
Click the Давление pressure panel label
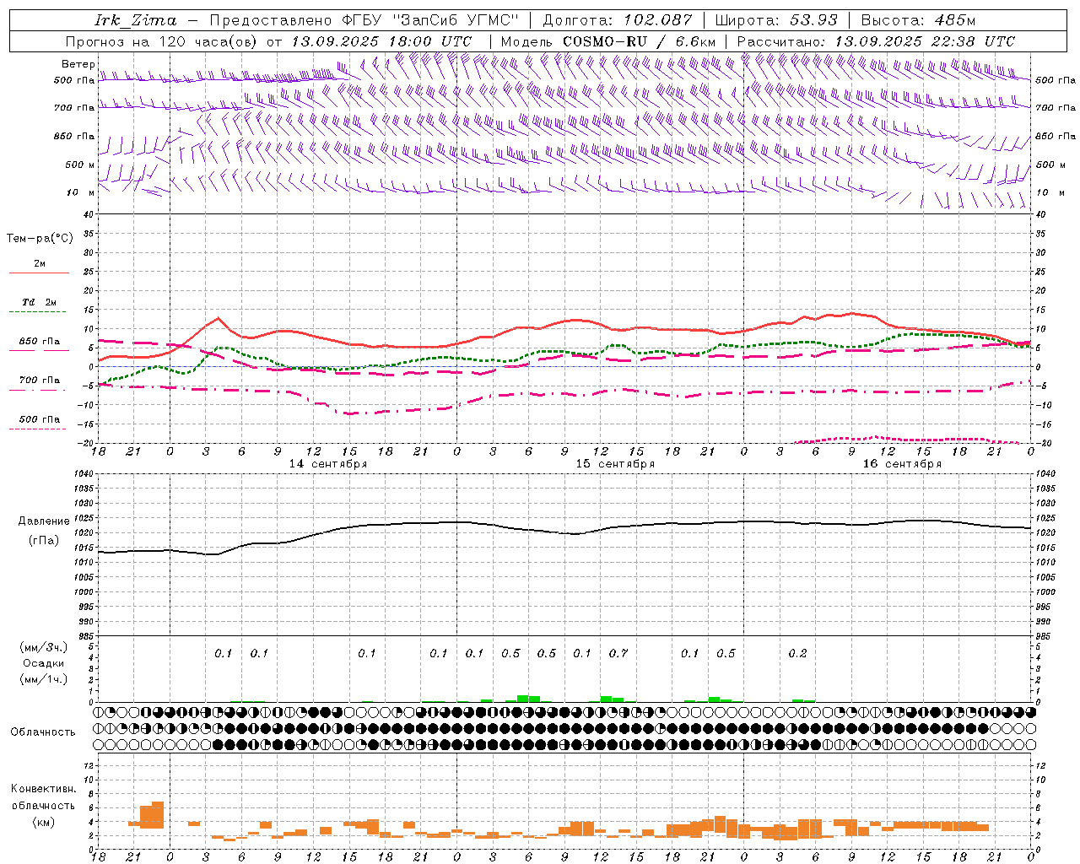44,521
